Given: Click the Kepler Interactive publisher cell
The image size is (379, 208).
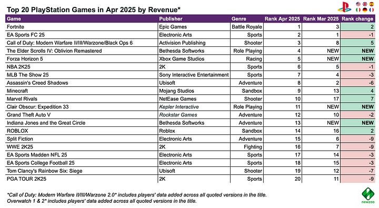Looking at the screenshot, I should [194, 107].
